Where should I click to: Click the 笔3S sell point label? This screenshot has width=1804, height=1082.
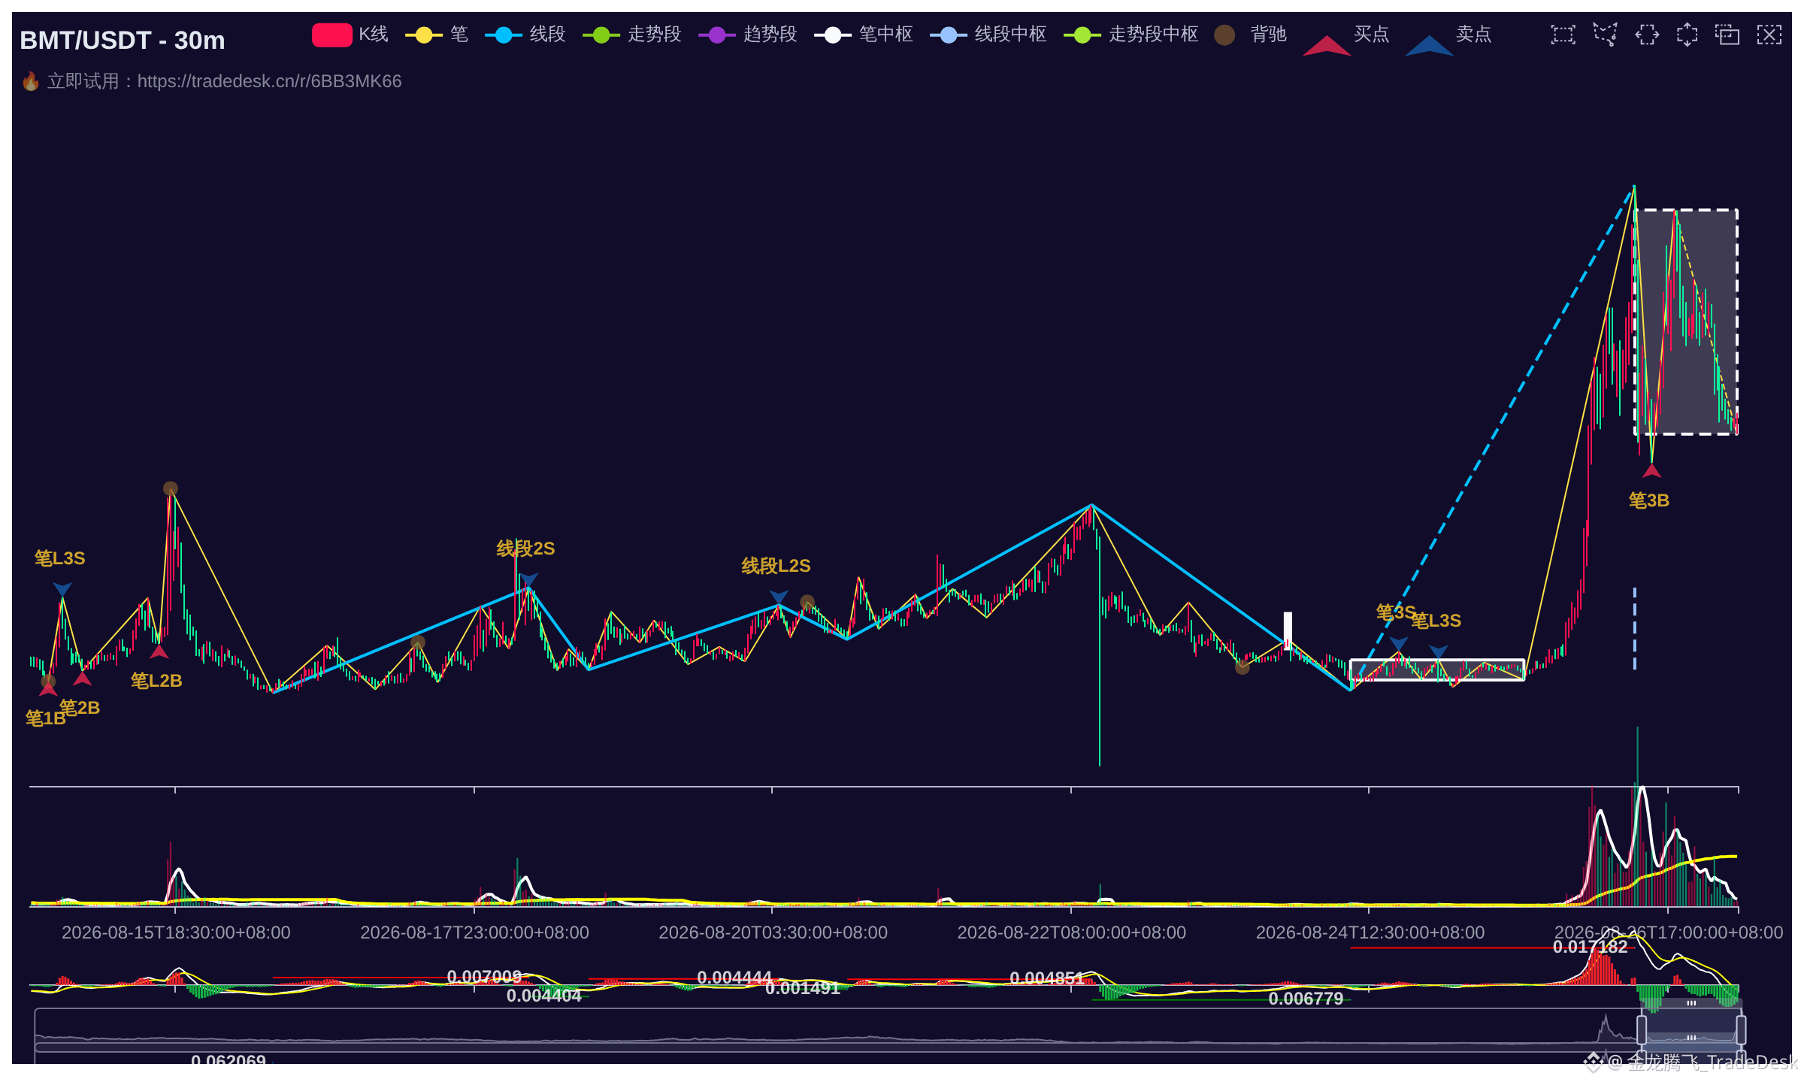coord(1396,612)
